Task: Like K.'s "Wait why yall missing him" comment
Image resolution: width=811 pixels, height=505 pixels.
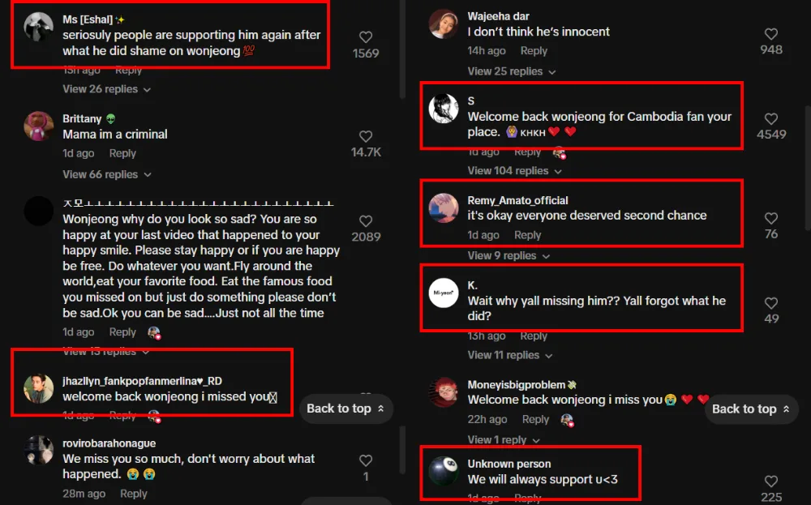Action: (x=771, y=303)
